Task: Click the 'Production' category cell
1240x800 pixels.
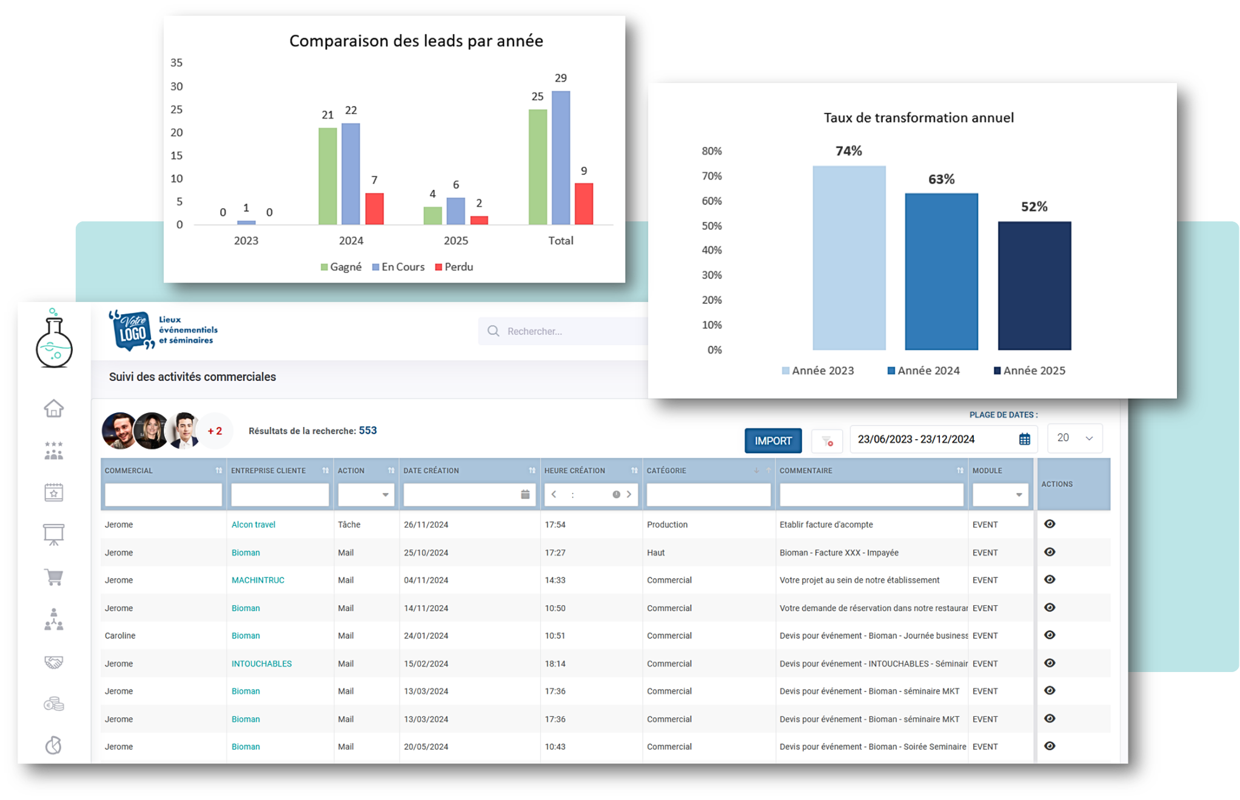Action: [x=667, y=525]
